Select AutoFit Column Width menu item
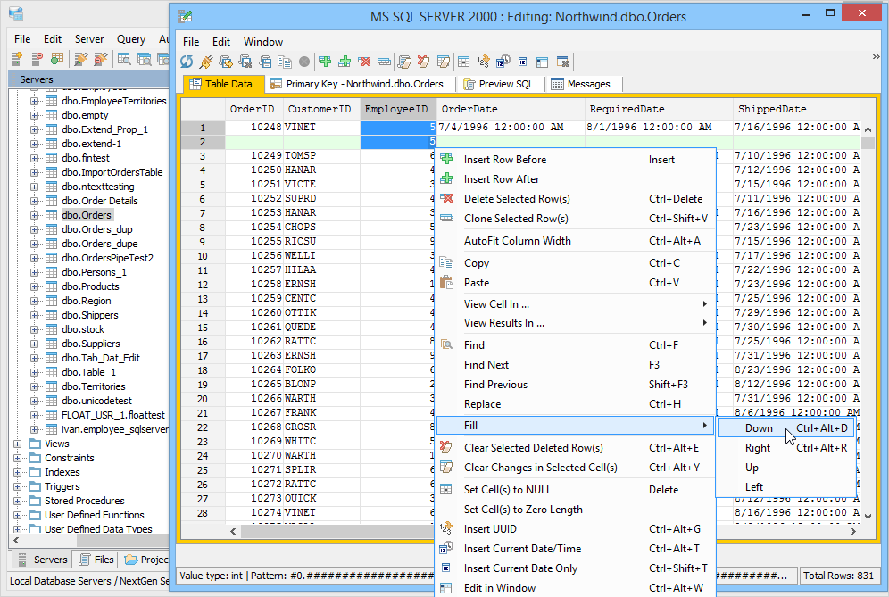This screenshot has height=597, width=889. [x=576, y=240]
